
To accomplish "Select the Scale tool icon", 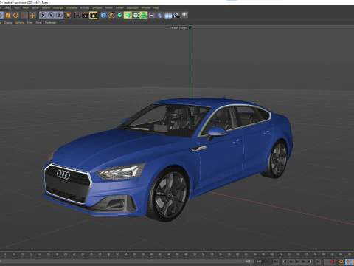I will click(8, 16).
